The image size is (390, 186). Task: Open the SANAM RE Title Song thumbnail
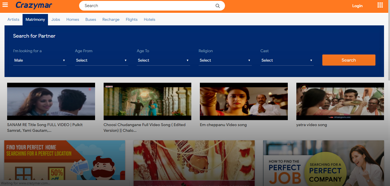click(x=51, y=101)
